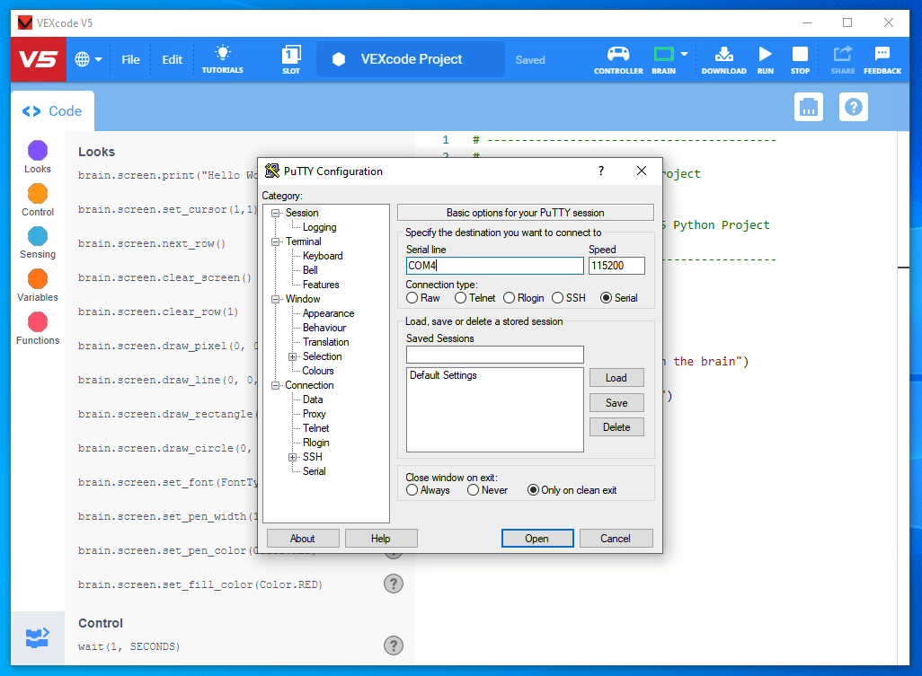This screenshot has height=676, width=922.
Task: Select Logging in category tree
Action: pos(319,227)
